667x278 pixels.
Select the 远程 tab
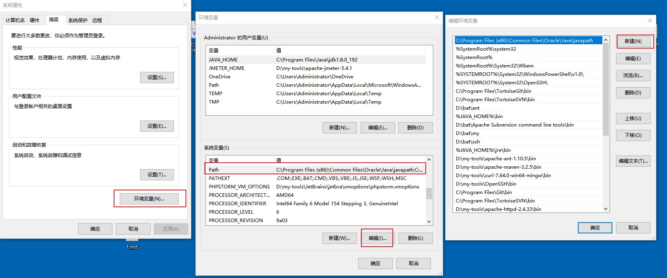(97, 20)
